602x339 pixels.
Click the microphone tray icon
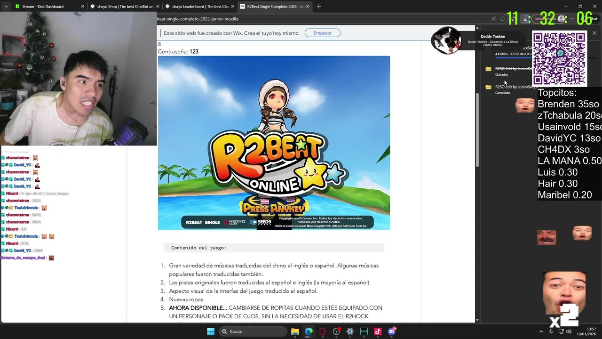click(x=551, y=331)
